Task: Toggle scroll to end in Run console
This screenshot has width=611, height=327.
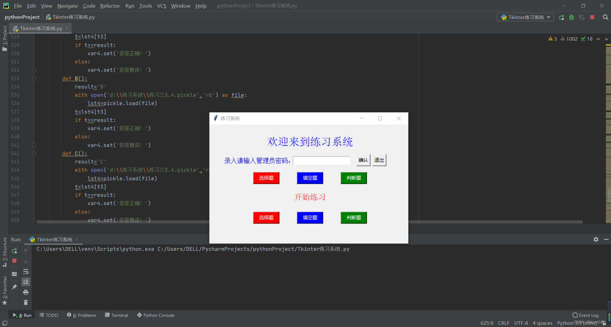Action: [26, 282]
